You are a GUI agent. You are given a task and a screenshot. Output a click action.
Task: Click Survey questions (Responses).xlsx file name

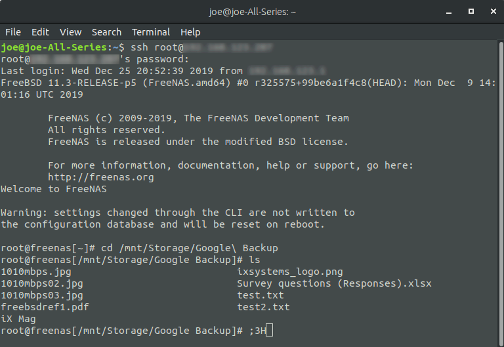pos(334,284)
